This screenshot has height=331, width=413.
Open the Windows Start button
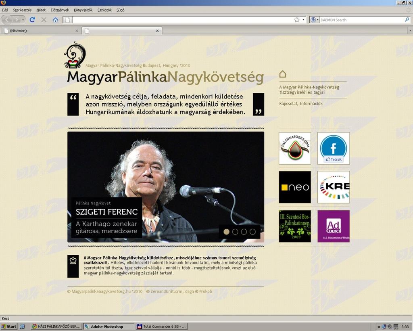click(x=9, y=327)
